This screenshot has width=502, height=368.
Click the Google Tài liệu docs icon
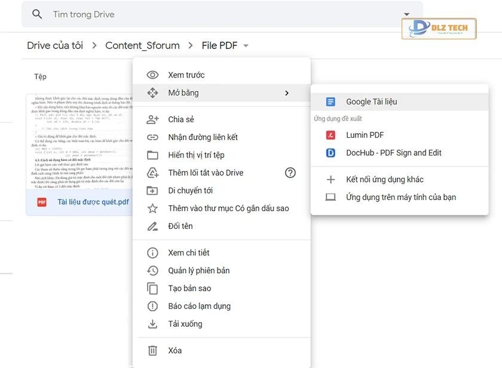(x=330, y=102)
